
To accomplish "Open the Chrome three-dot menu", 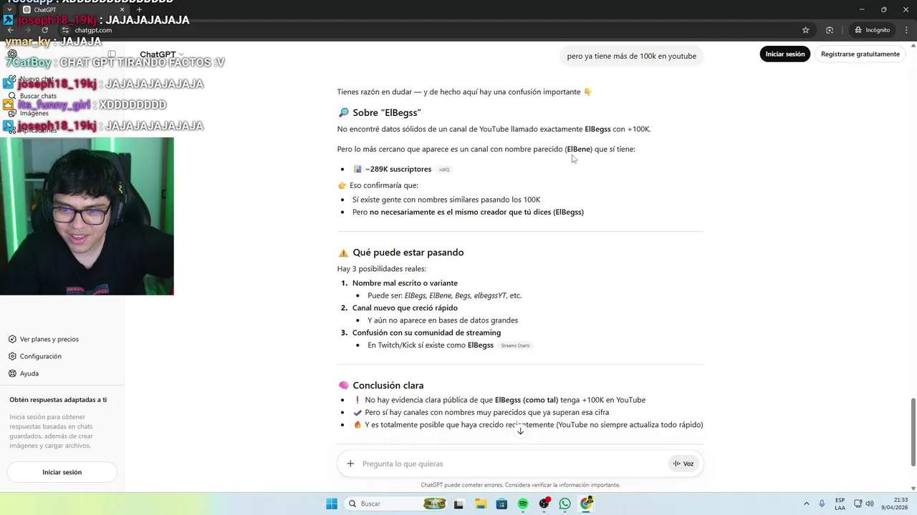I will 906,30.
